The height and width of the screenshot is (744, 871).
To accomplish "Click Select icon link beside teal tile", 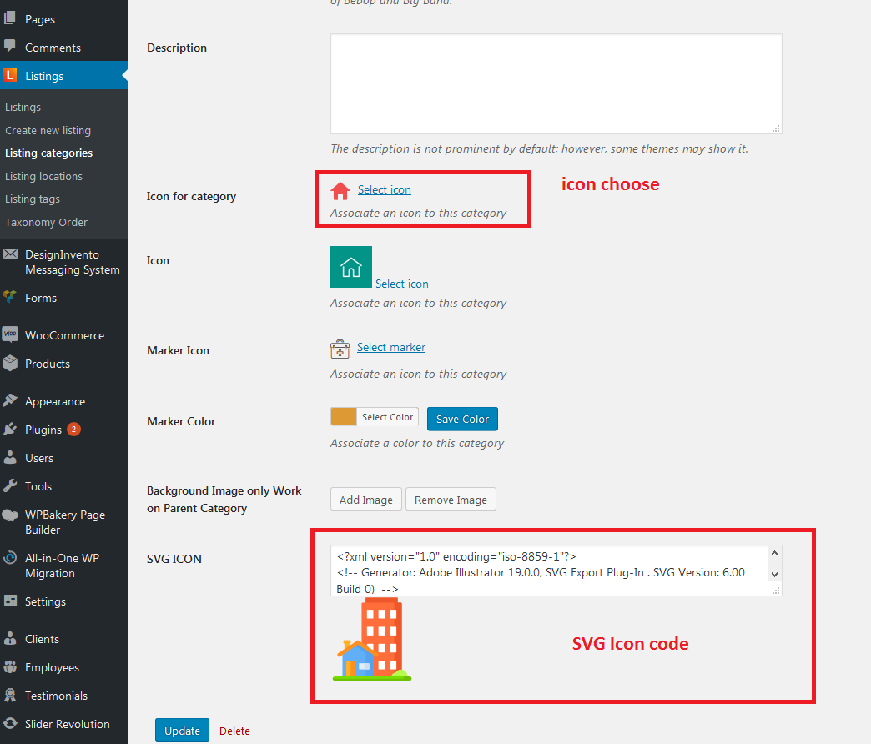I will pyautogui.click(x=401, y=284).
